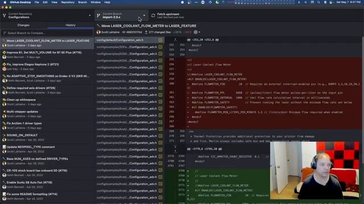Switch to the History tab

(71, 25)
